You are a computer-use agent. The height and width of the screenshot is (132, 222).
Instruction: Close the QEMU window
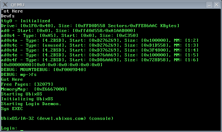tap(217, 4)
